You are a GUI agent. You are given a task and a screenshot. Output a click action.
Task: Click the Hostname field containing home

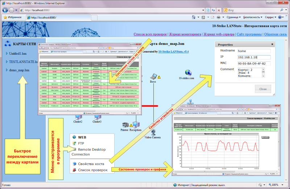point(254,51)
